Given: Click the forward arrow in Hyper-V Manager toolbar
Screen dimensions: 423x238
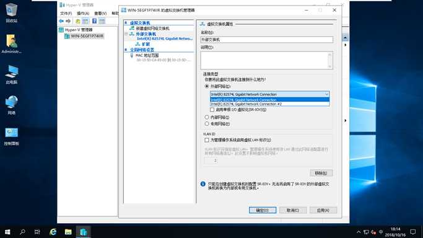Looking at the screenshot, I should 68,21.
